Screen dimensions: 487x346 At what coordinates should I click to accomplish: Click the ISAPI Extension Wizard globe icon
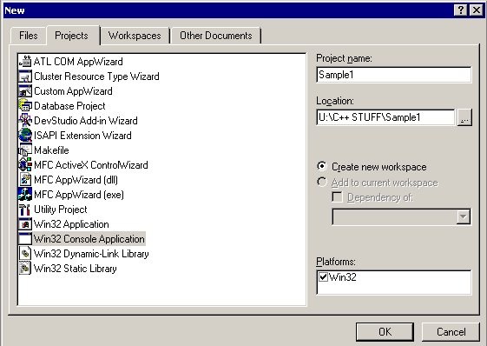click(25, 136)
